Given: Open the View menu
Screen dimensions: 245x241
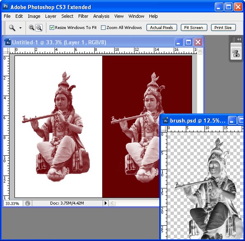Looking at the screenshot, I should click(119, 16).
